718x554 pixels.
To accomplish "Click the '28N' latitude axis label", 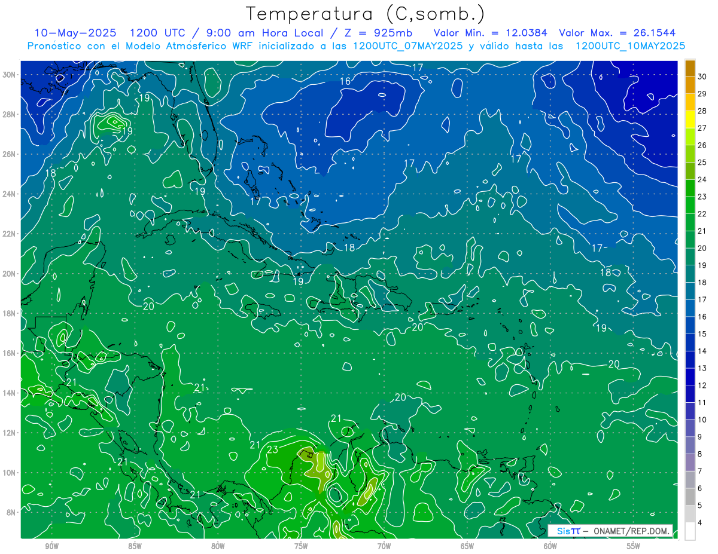I will (9, 114).
